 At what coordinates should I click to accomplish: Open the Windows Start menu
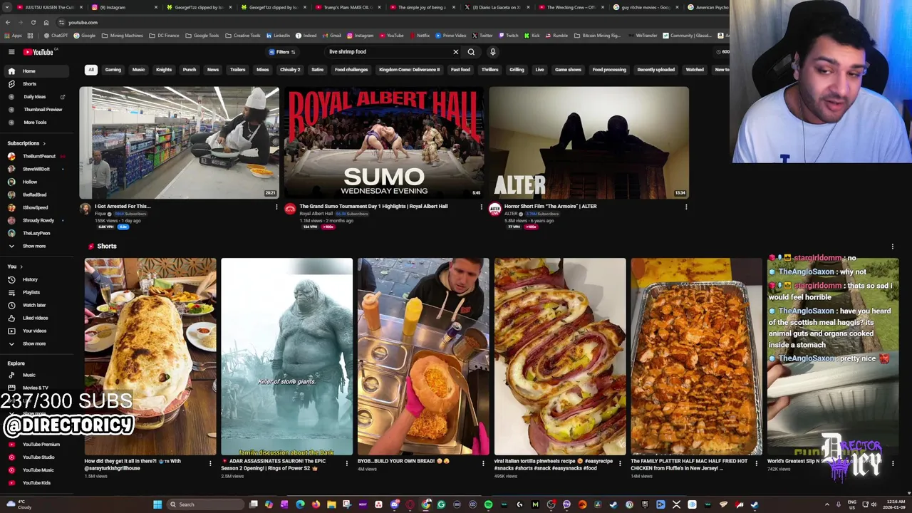click(157, 504)
